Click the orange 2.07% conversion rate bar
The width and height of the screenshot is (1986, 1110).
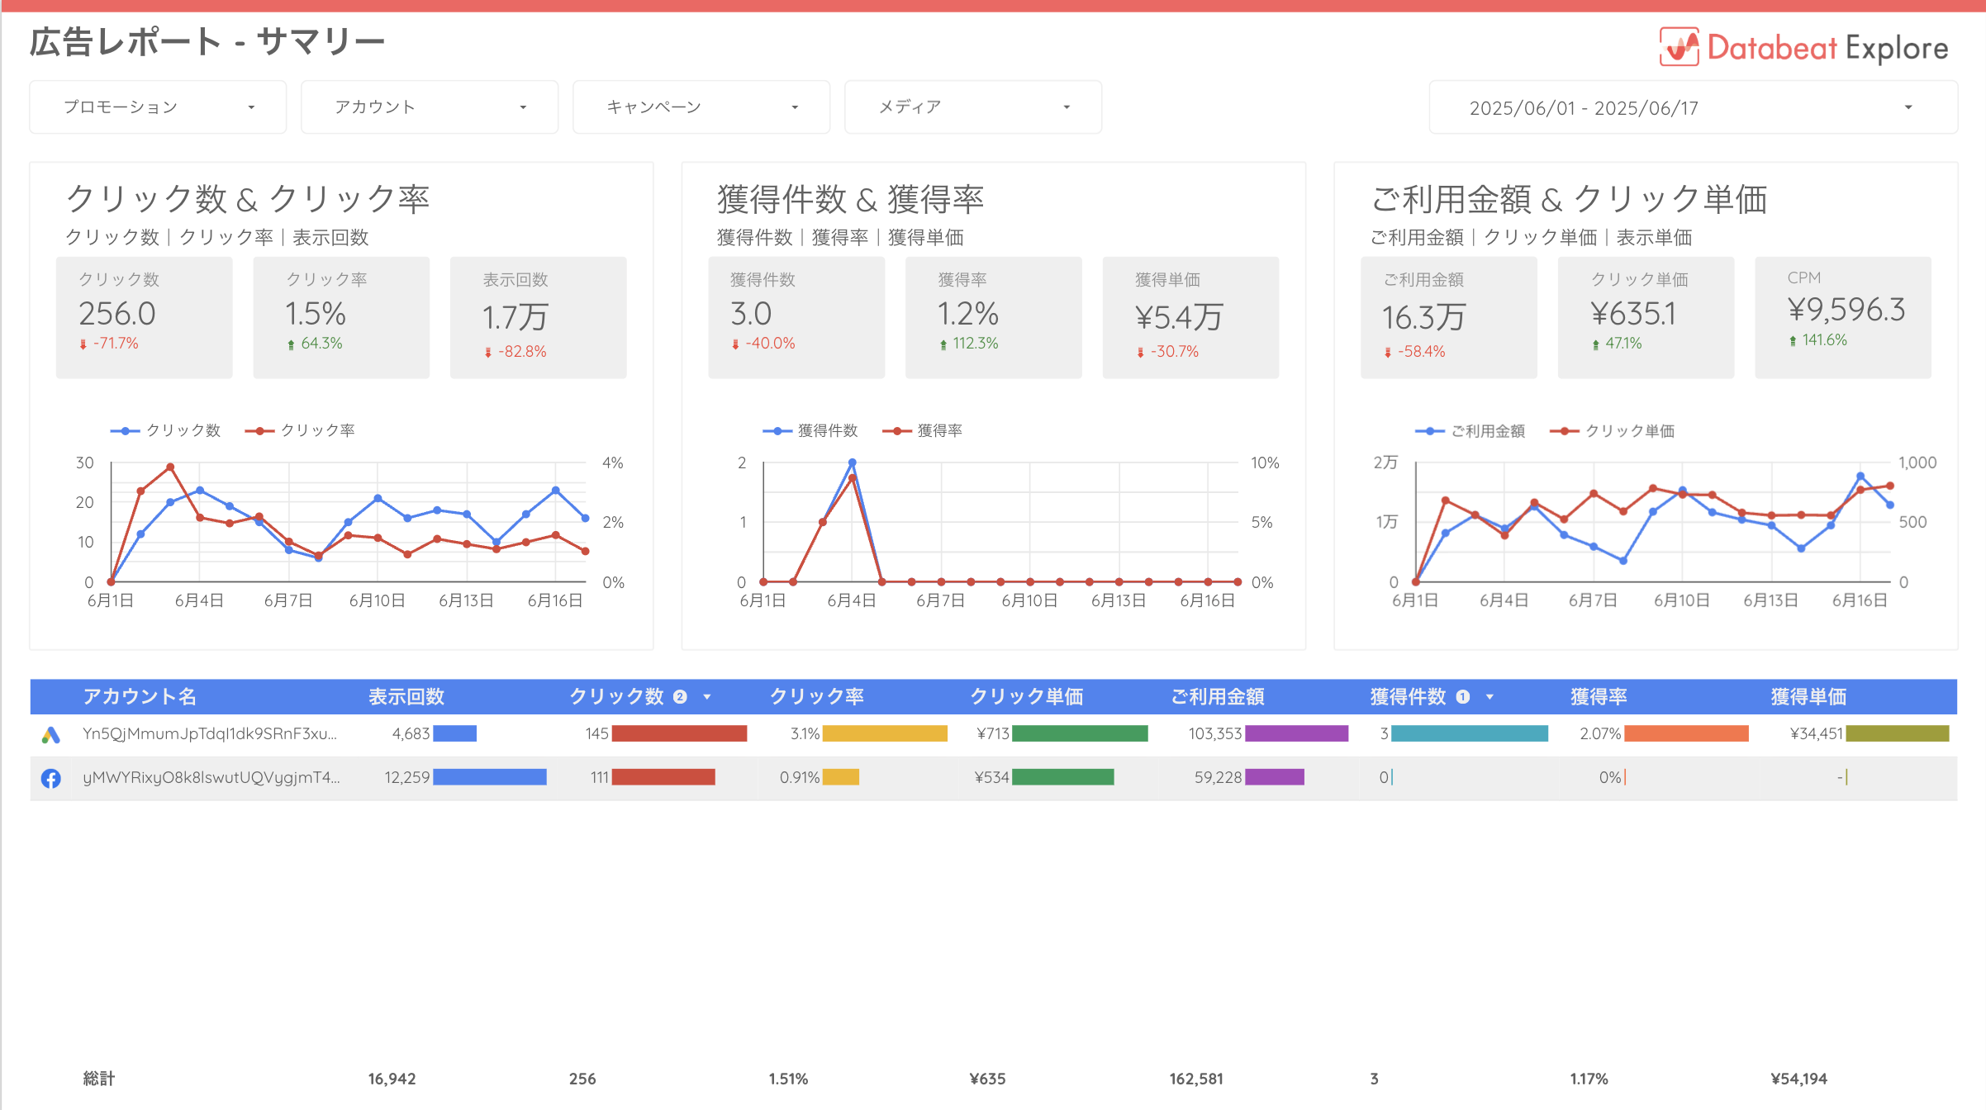click(x=1686, y=733)
